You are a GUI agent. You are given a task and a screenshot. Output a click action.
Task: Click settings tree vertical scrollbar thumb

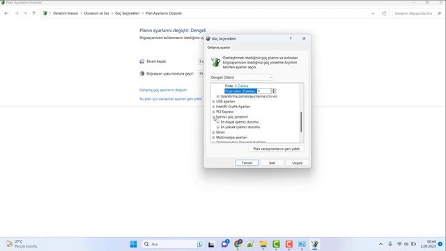[301, 122]
